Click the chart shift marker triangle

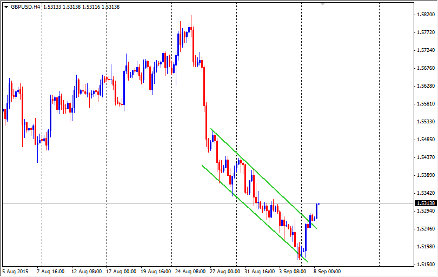[323, 4]
